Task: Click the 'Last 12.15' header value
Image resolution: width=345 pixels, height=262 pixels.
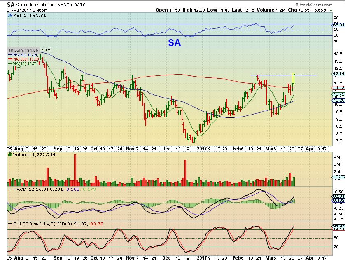Action: 243,10
